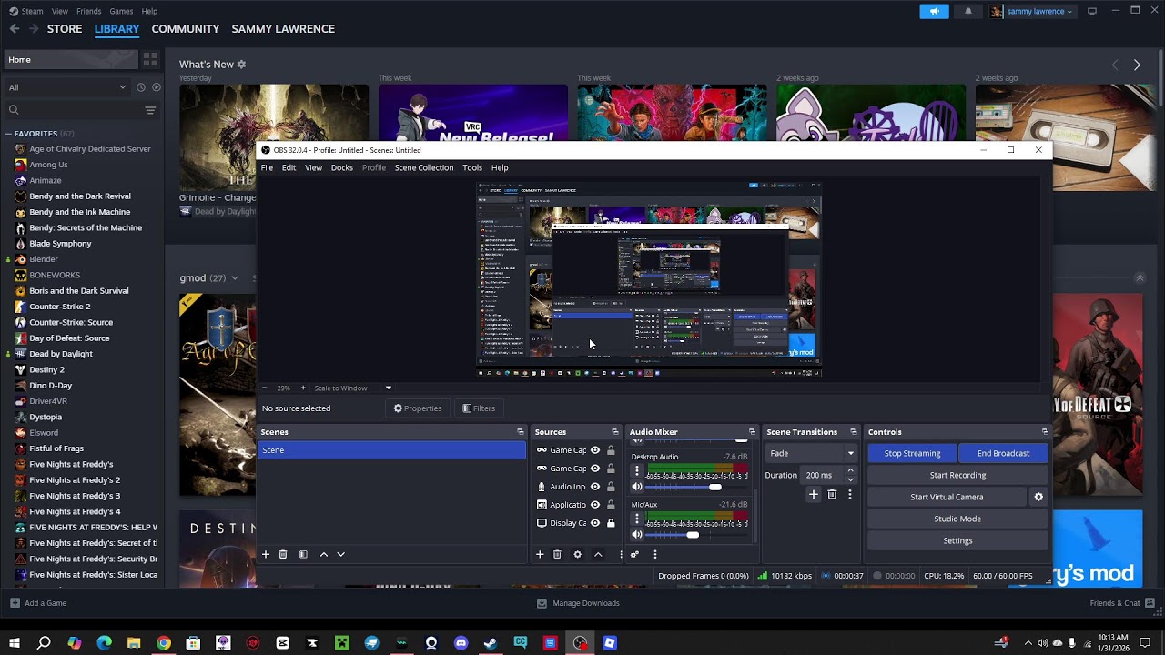Open Desktop Audio three-dot options

(637, 471)
